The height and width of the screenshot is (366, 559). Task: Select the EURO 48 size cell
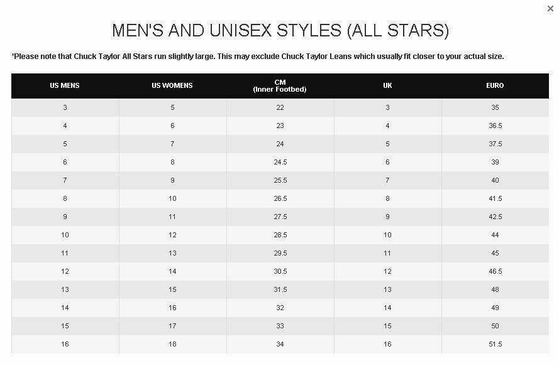click(x=495, y=289)
